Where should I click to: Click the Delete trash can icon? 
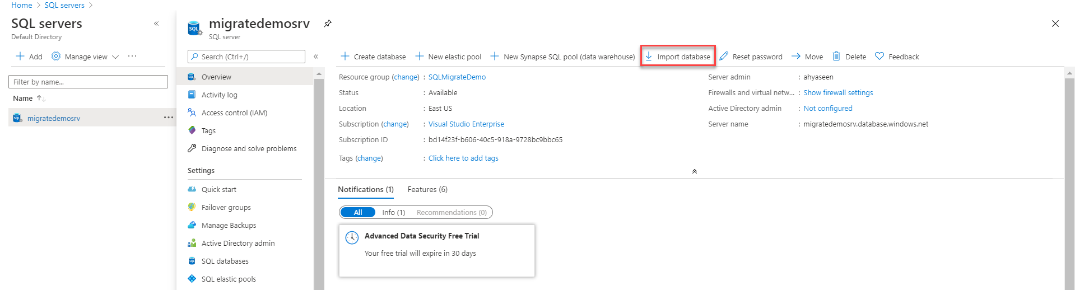pos(836,57)
